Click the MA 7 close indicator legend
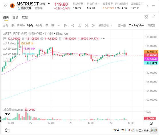The width and height of the screenshot is (159, 135). coord(18,44)
